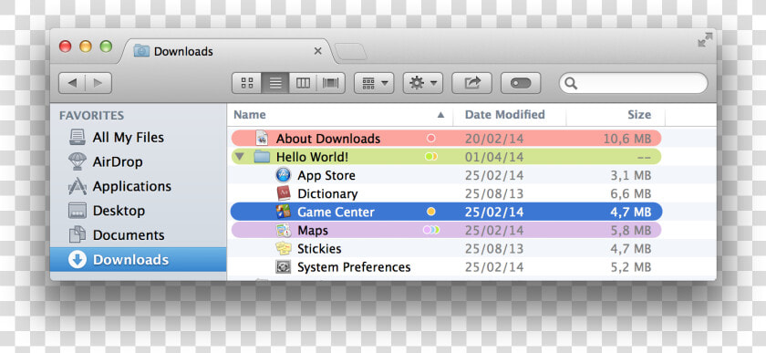Go forward with the right arrow button
The image size is (766, 353).
coord(98,83)
